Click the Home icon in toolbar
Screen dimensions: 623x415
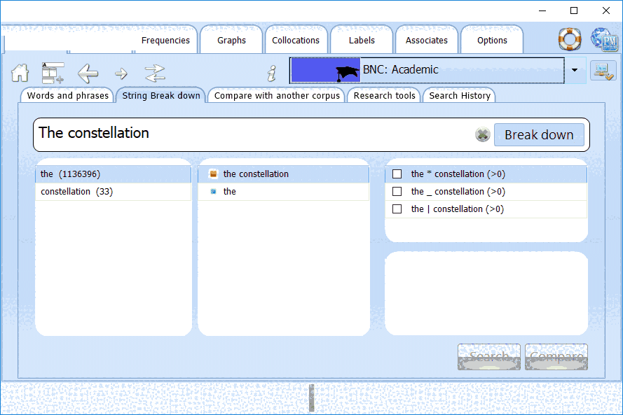coord(20,72)
